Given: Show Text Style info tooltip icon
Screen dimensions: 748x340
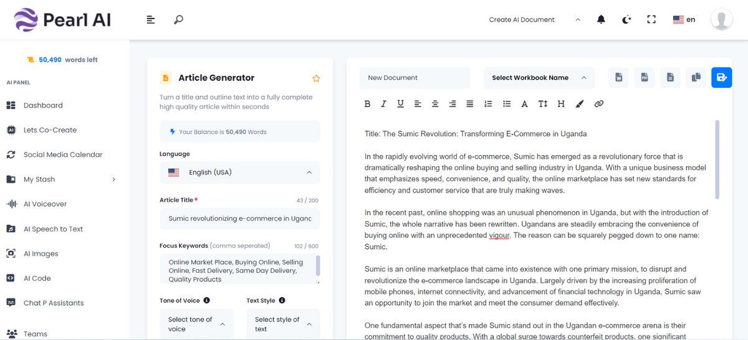Looking at the screenshot, I should point(282,301).
